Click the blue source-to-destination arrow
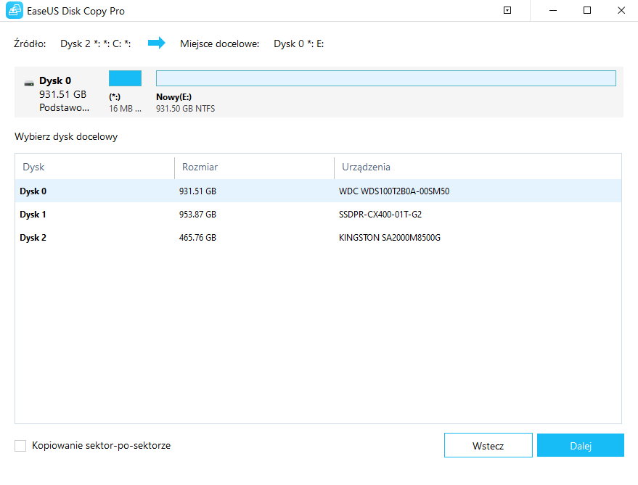Screen dimensions: 638x485 click(156, 43)
